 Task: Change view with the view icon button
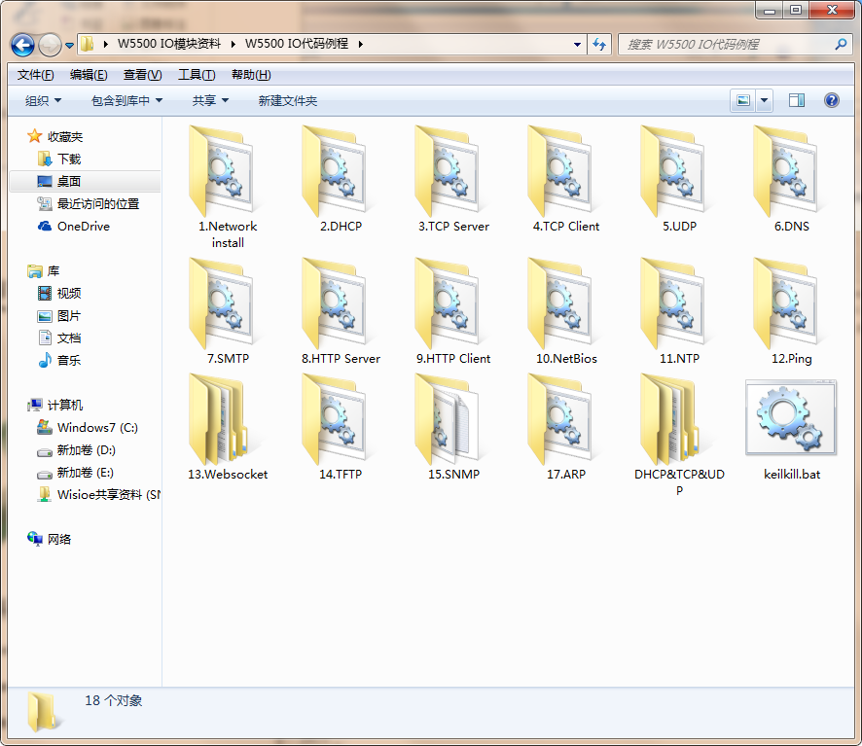pos(742,100)
